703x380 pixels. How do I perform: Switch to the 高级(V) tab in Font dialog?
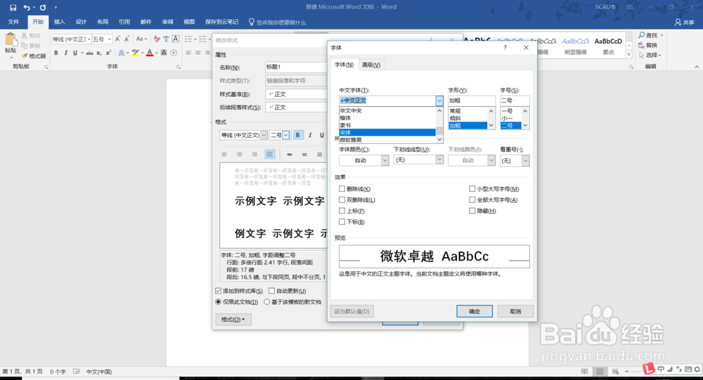(370, 65)
